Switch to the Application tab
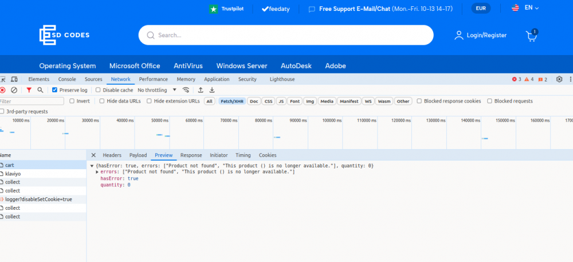The width and height of the screenshot is (573, 262). point(217,79)
